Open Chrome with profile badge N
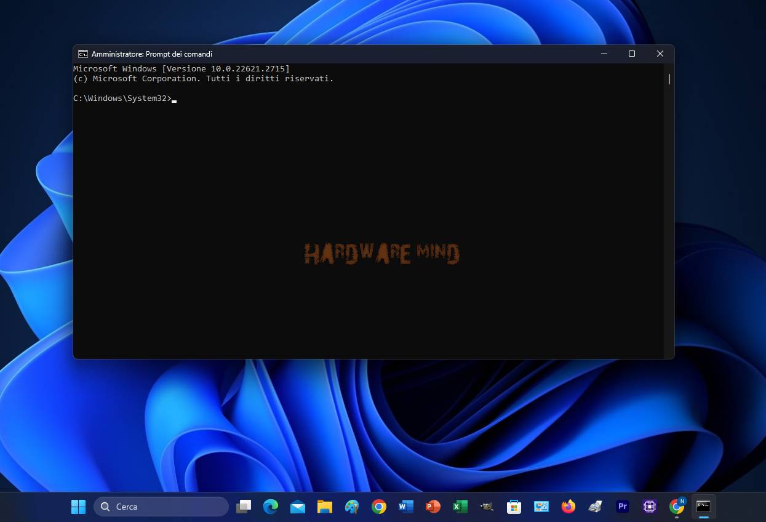This screenshot has width=766, height=522. point(677,507)
